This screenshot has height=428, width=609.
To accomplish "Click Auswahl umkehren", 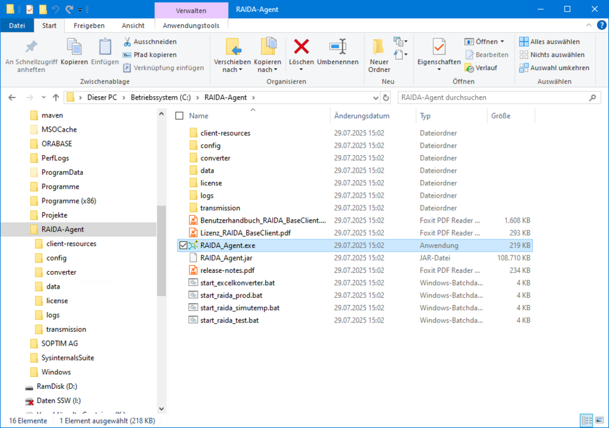I will [554, 68].
